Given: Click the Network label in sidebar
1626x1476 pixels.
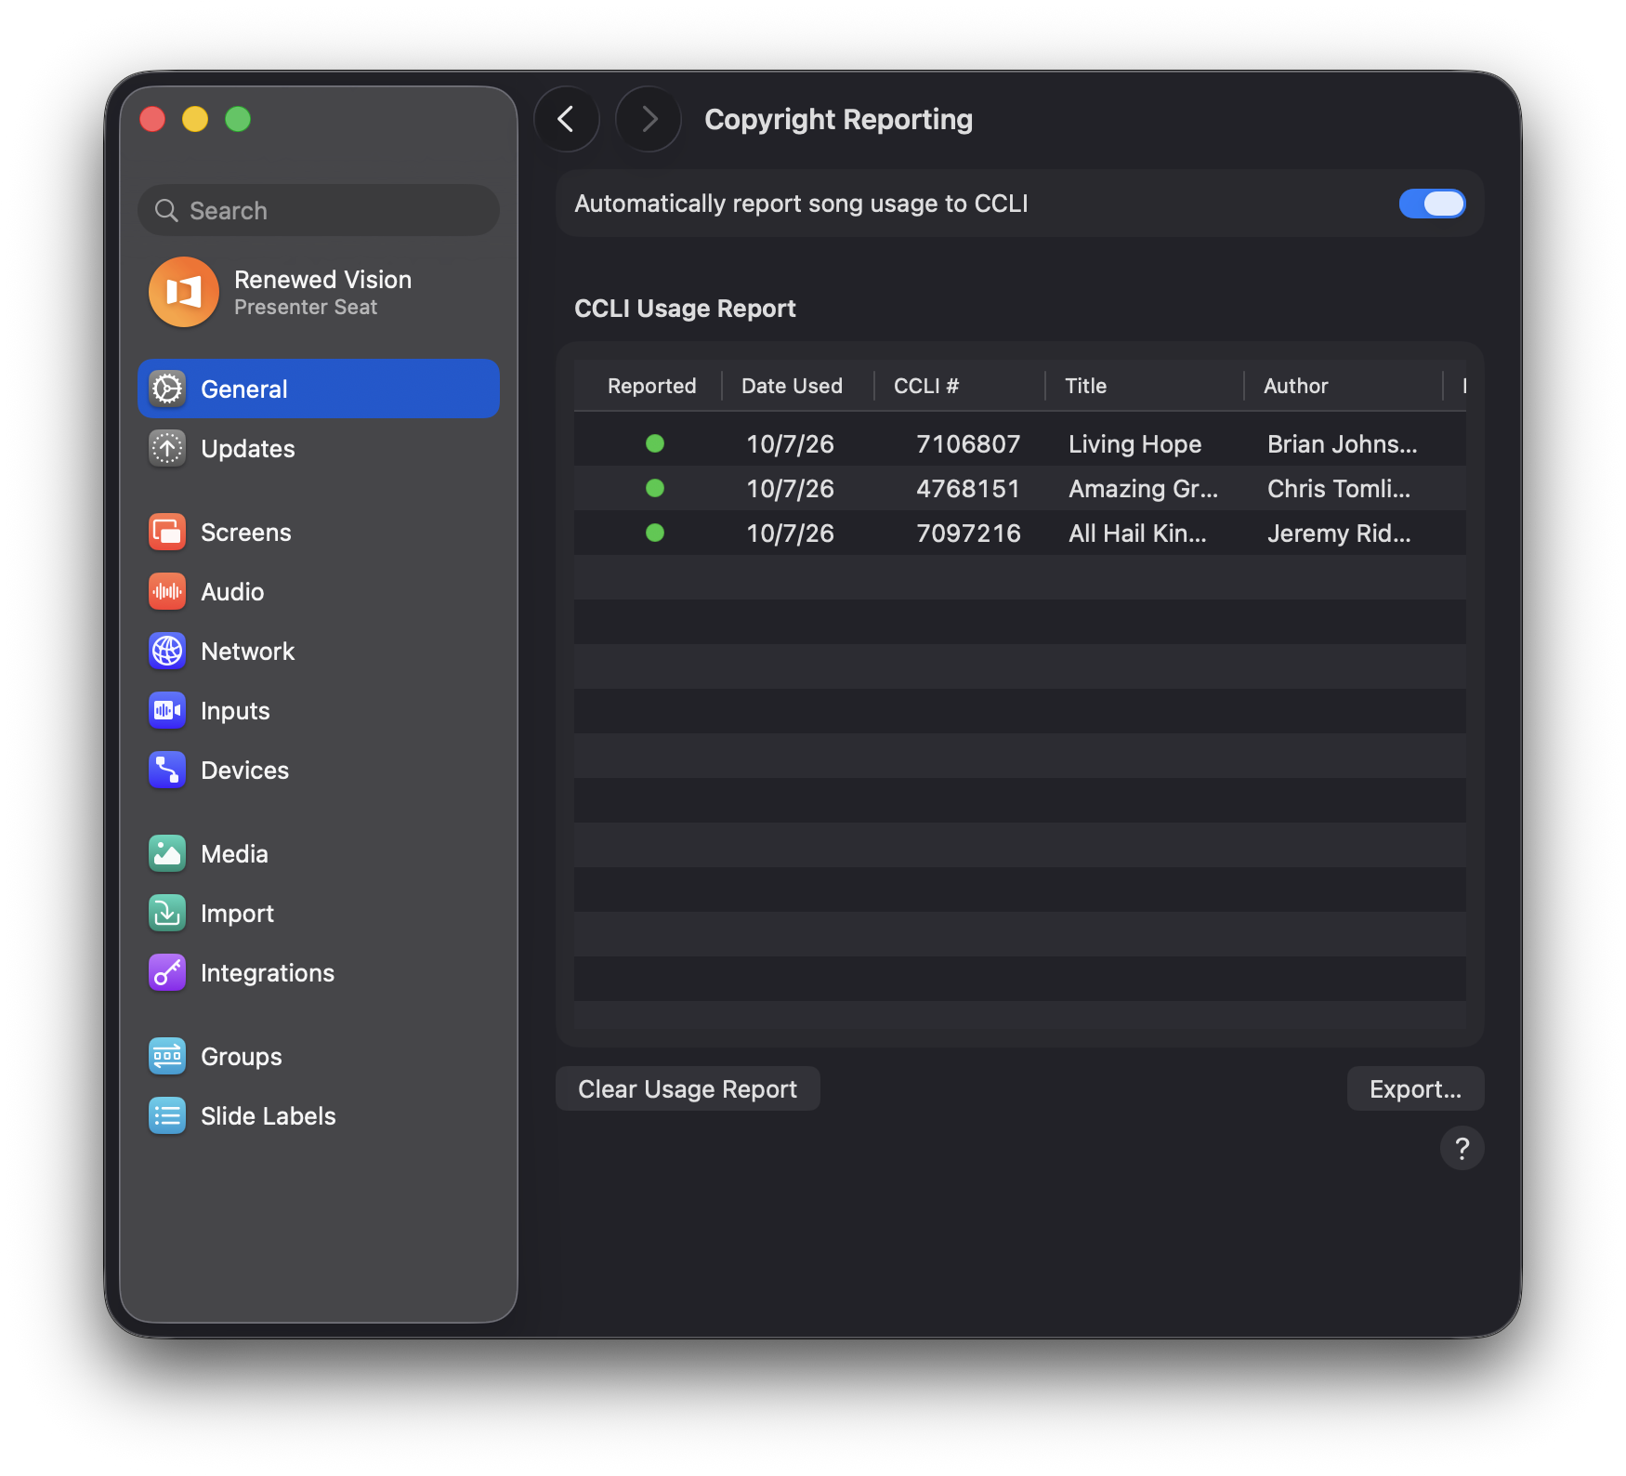Looking at the screenshot, I should 247,651.
